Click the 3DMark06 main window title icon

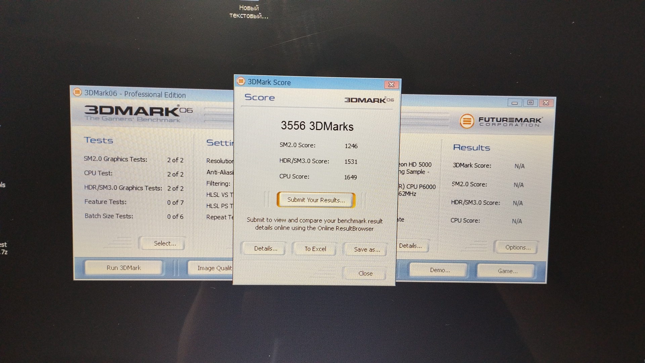(x=77, y=92)
